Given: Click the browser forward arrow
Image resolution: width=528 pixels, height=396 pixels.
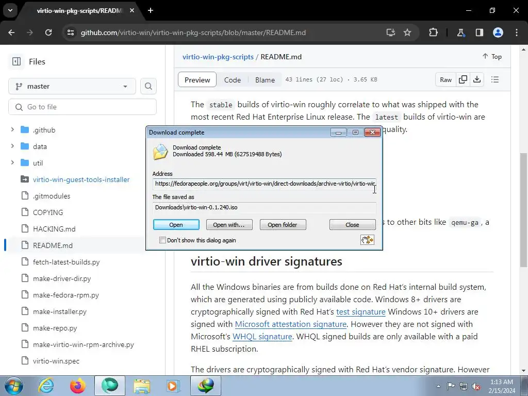Looking at the screenshot, I should 30,32.
